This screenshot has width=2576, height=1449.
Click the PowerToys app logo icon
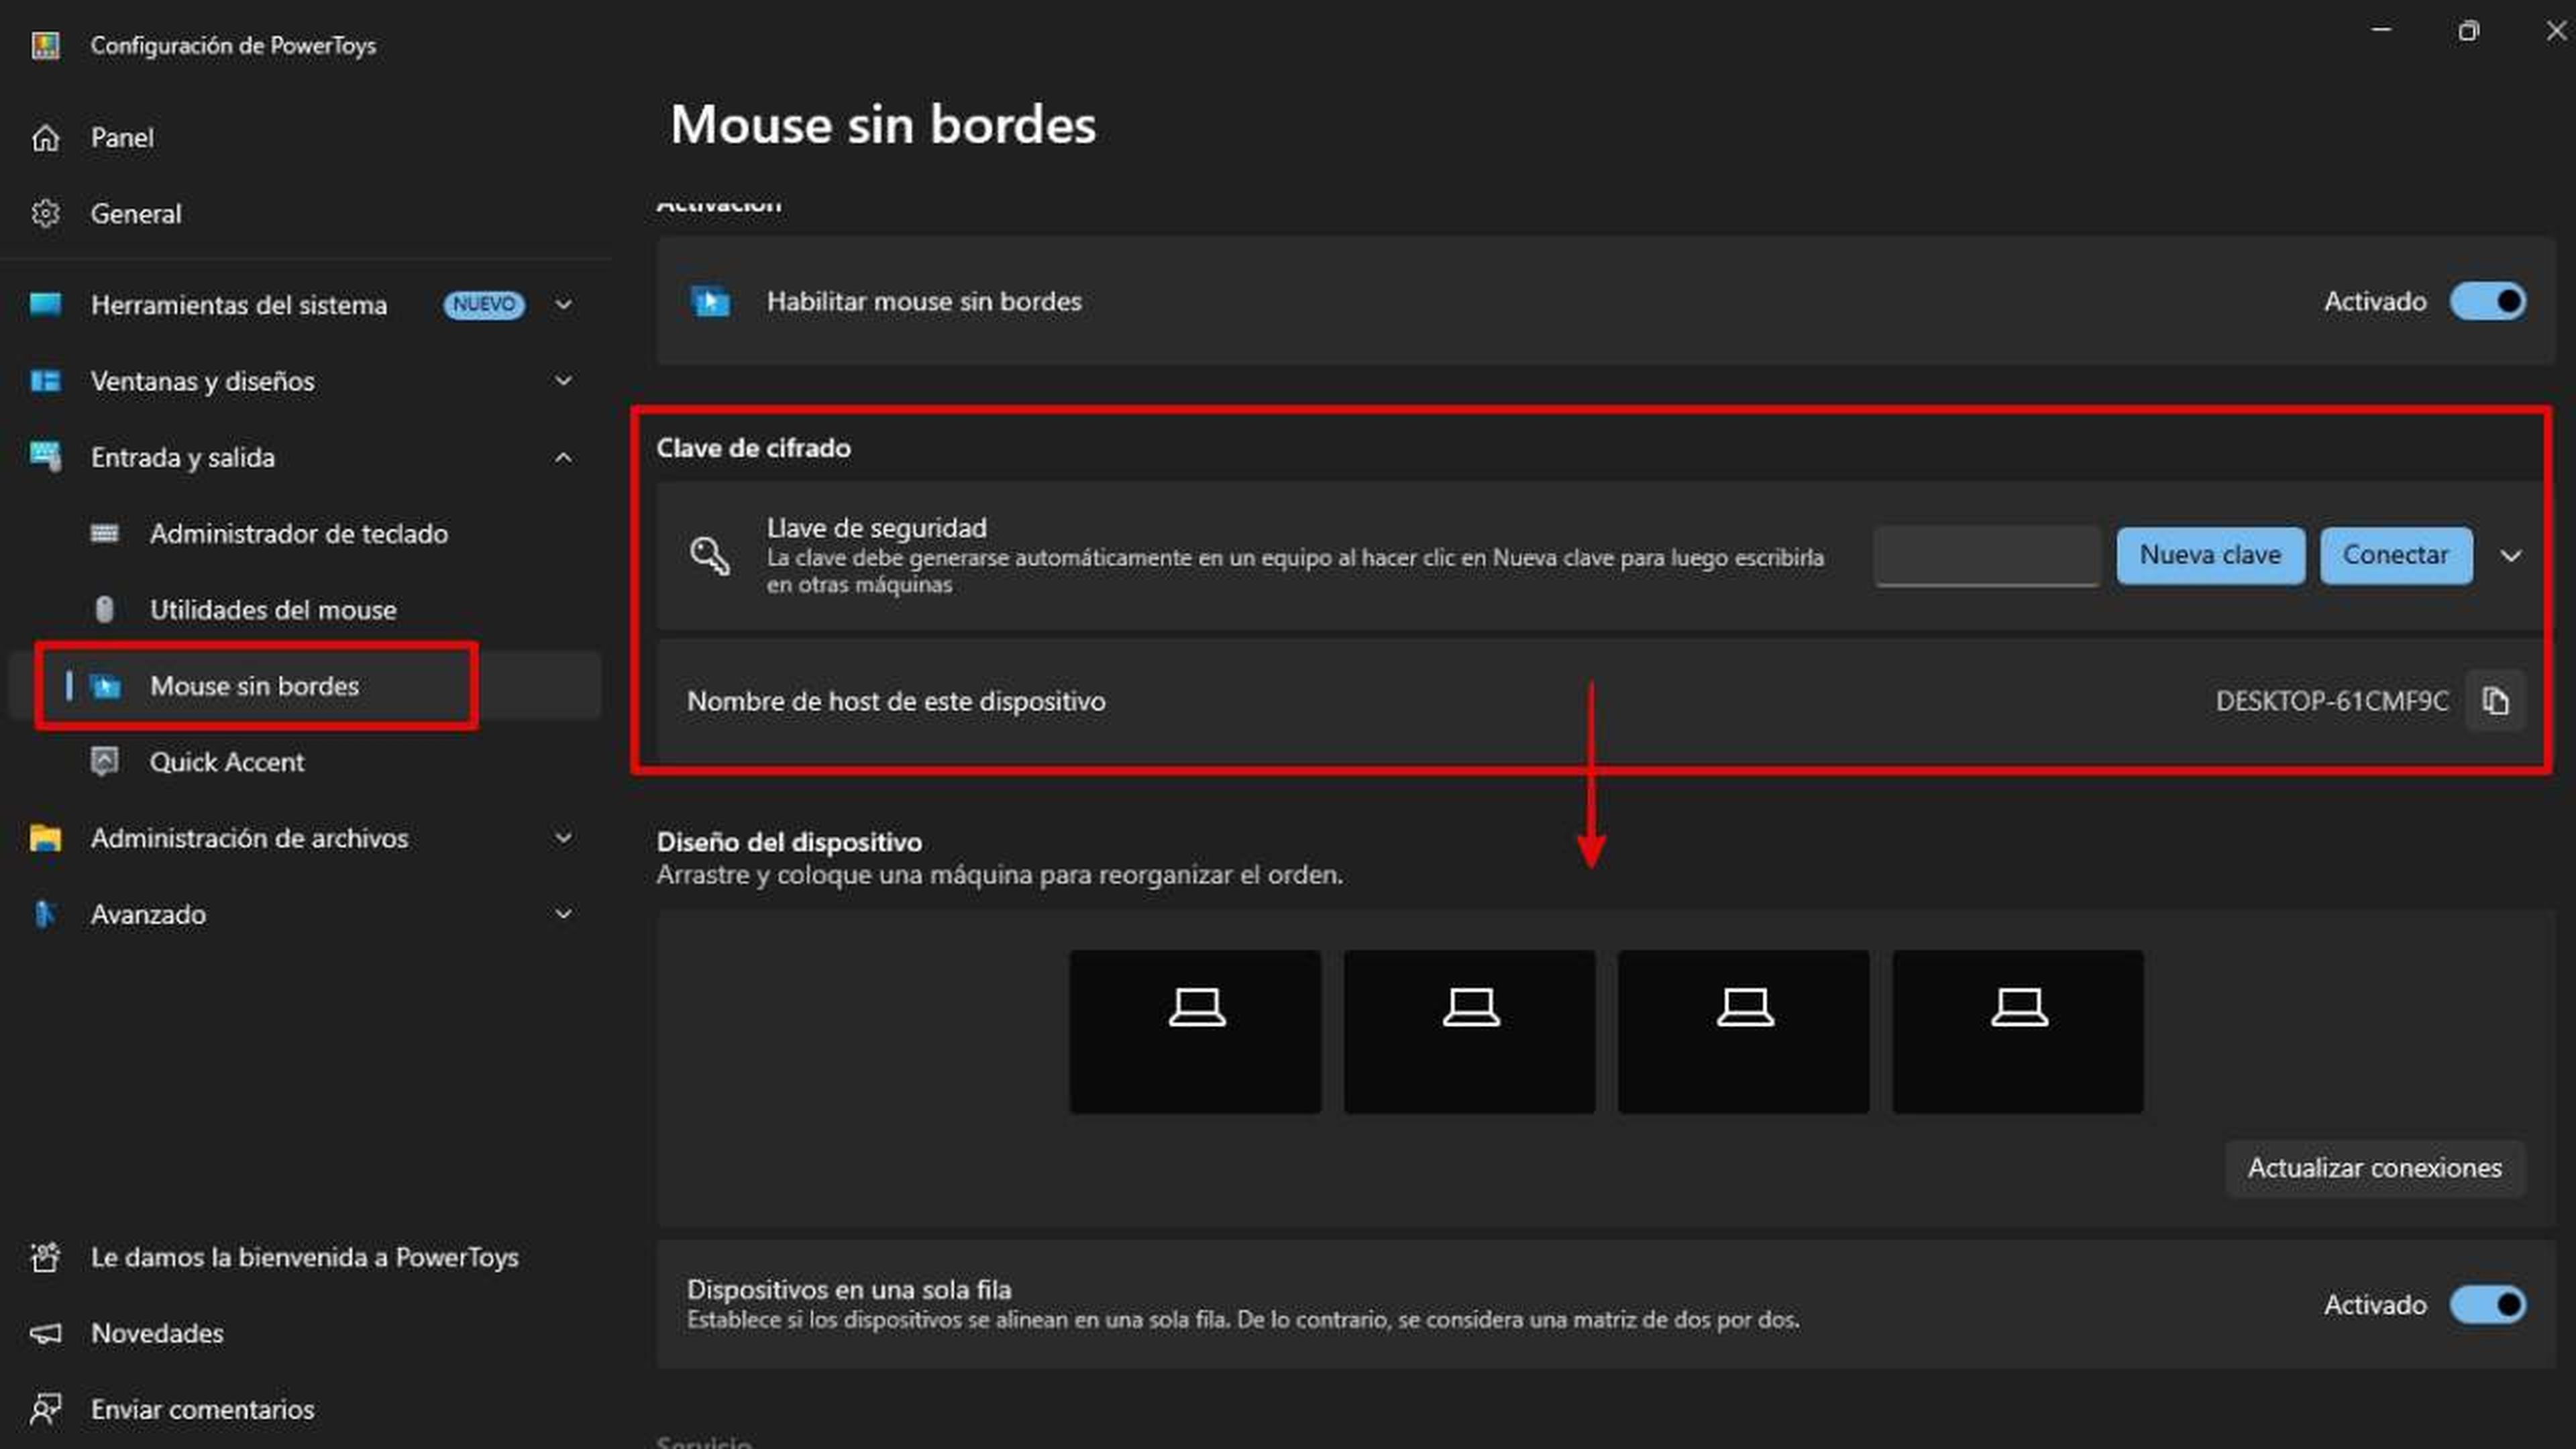click(45, 45)
